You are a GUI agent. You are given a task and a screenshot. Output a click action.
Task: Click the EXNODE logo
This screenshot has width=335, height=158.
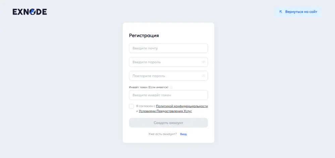[x=30, y=12]
